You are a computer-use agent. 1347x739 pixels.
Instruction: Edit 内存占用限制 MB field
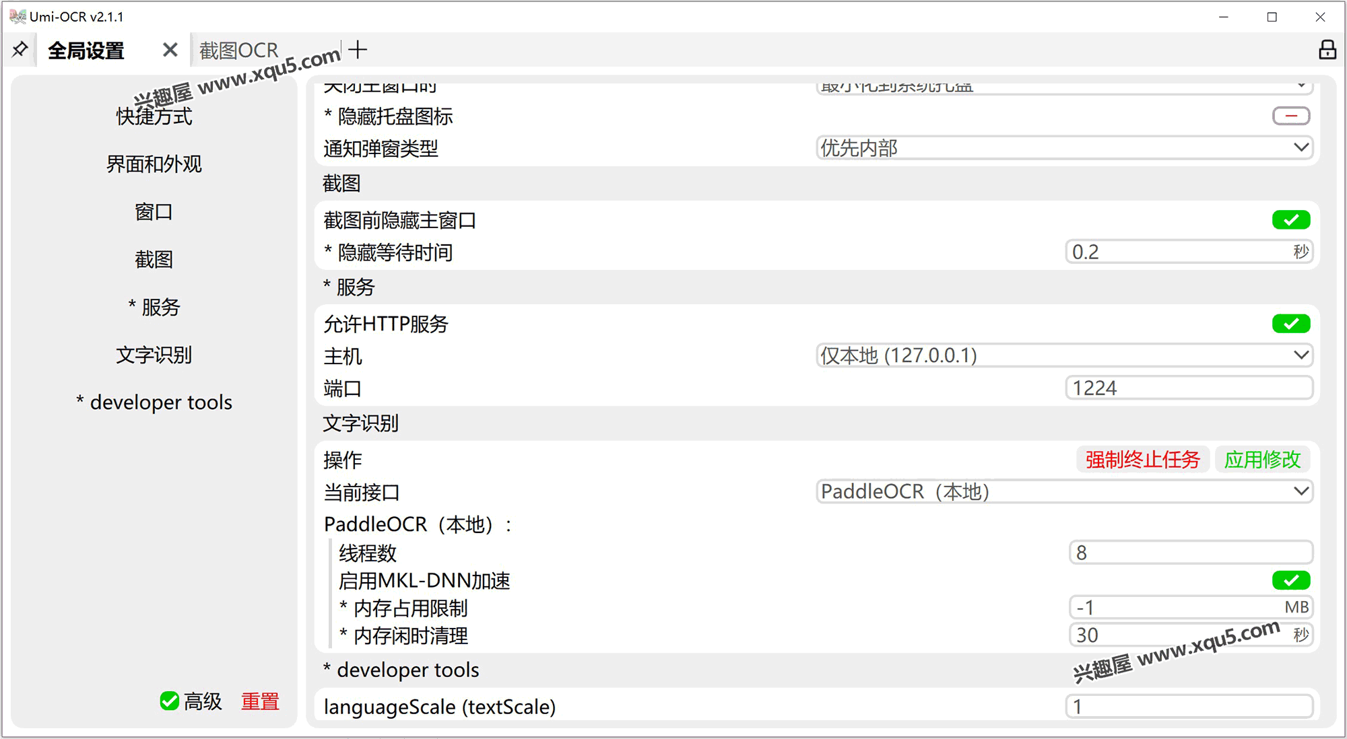tap(1191, 607)
